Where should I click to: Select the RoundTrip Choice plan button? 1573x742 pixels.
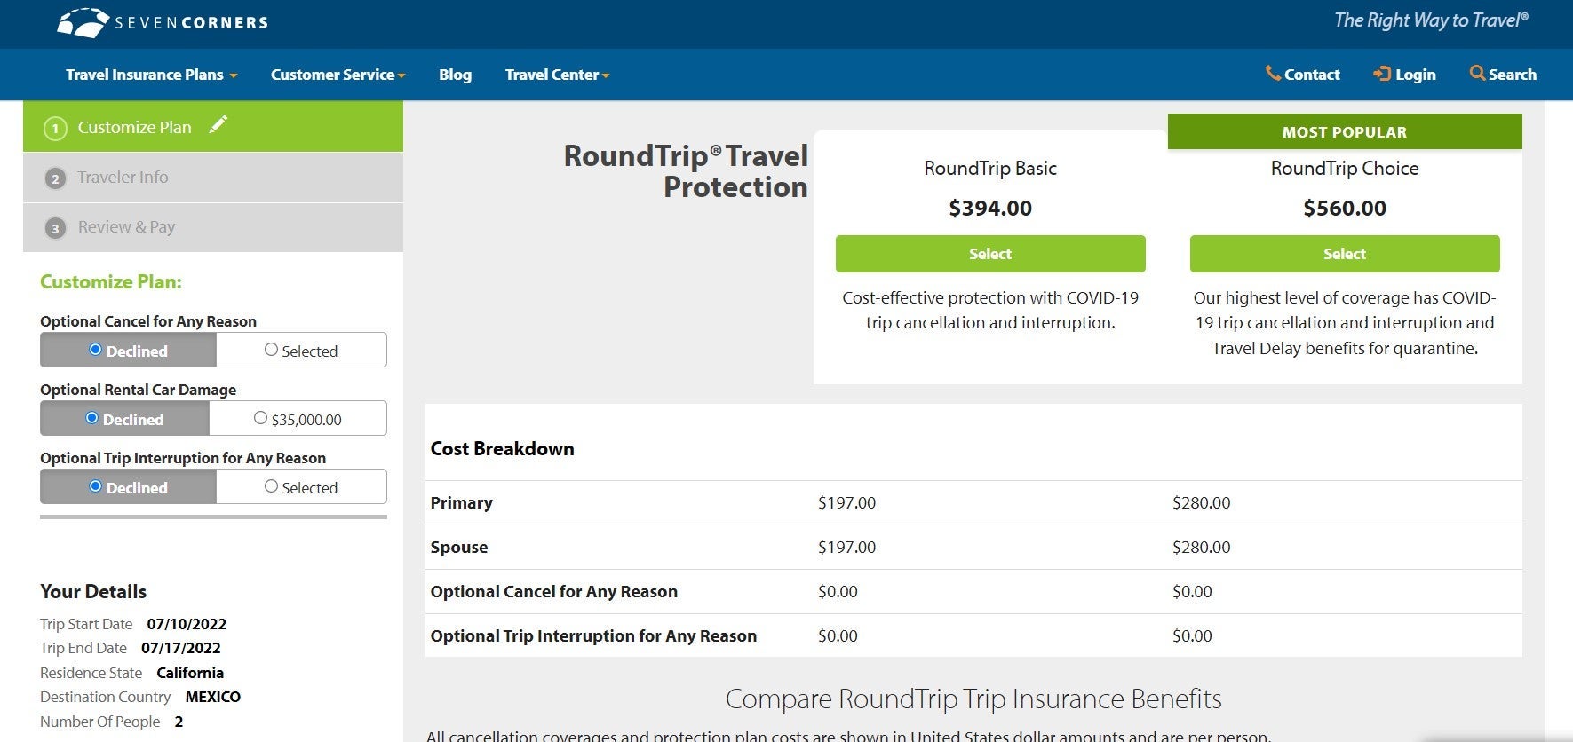coord(1344,254)
